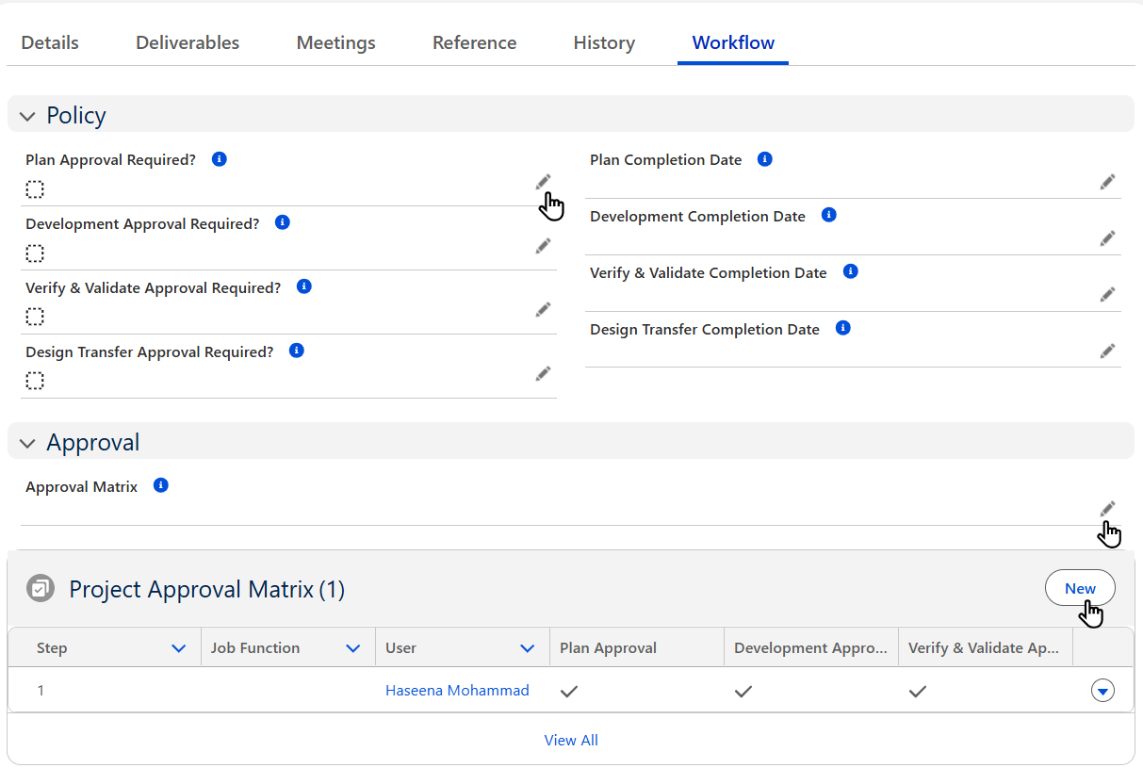Edit the Plan Approval Required field pencil icon
Screen dimensions: 1143x768
(x=543, y=181)
